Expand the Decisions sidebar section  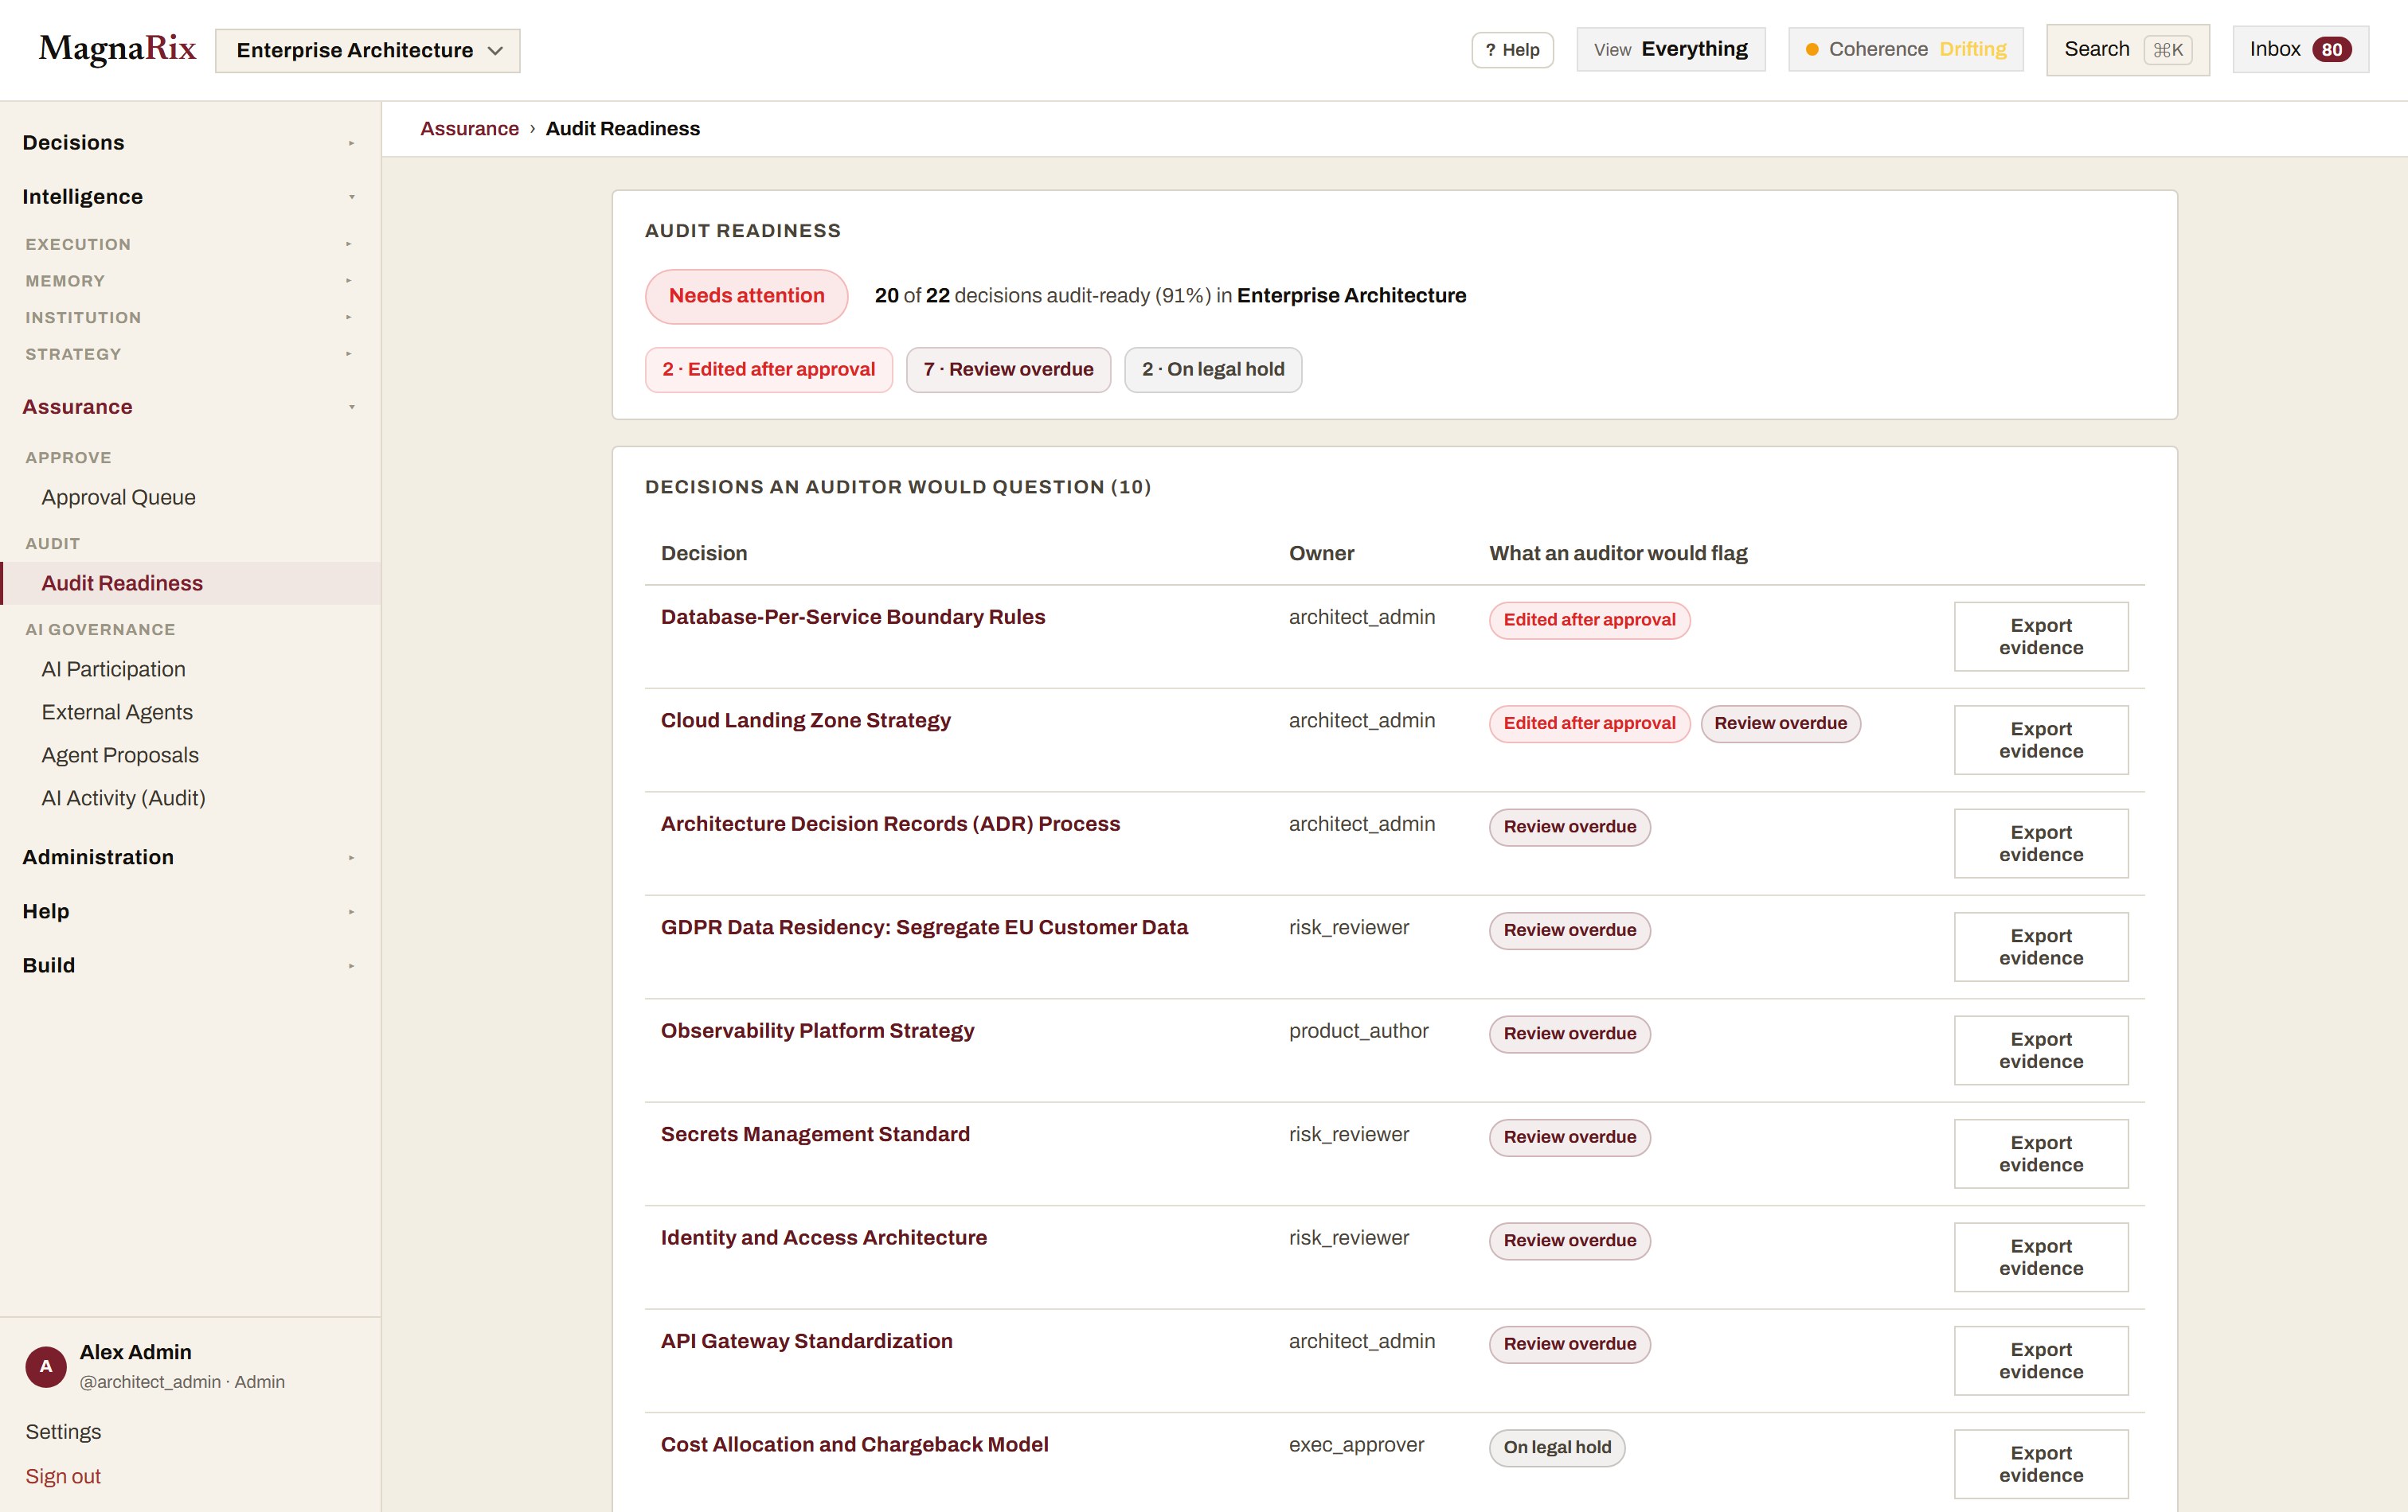pos(190,143)
